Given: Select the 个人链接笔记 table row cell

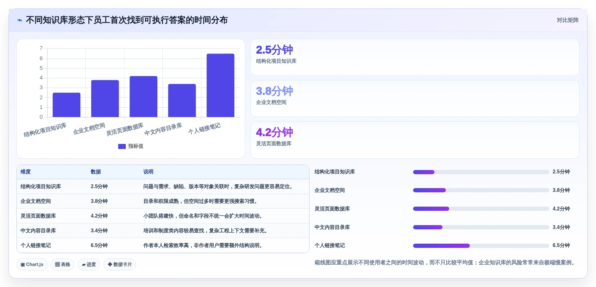Looking at the screenshot, I should [x=36, y=245].
